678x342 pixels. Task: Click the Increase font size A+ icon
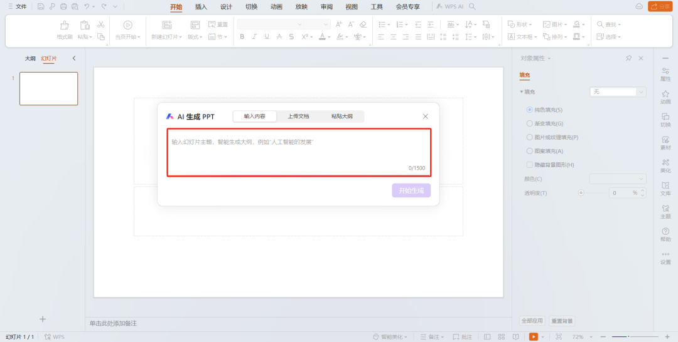339,24
